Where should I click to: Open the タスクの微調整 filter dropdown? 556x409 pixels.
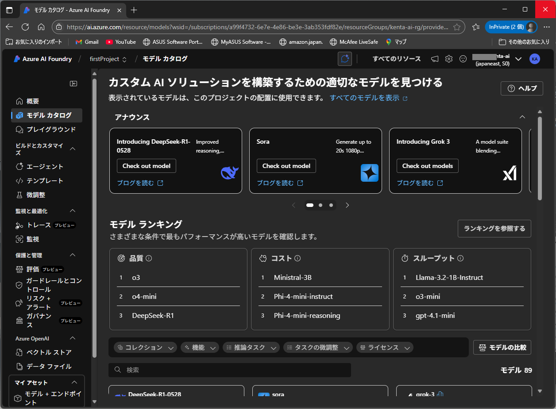[x=318, y=348]
